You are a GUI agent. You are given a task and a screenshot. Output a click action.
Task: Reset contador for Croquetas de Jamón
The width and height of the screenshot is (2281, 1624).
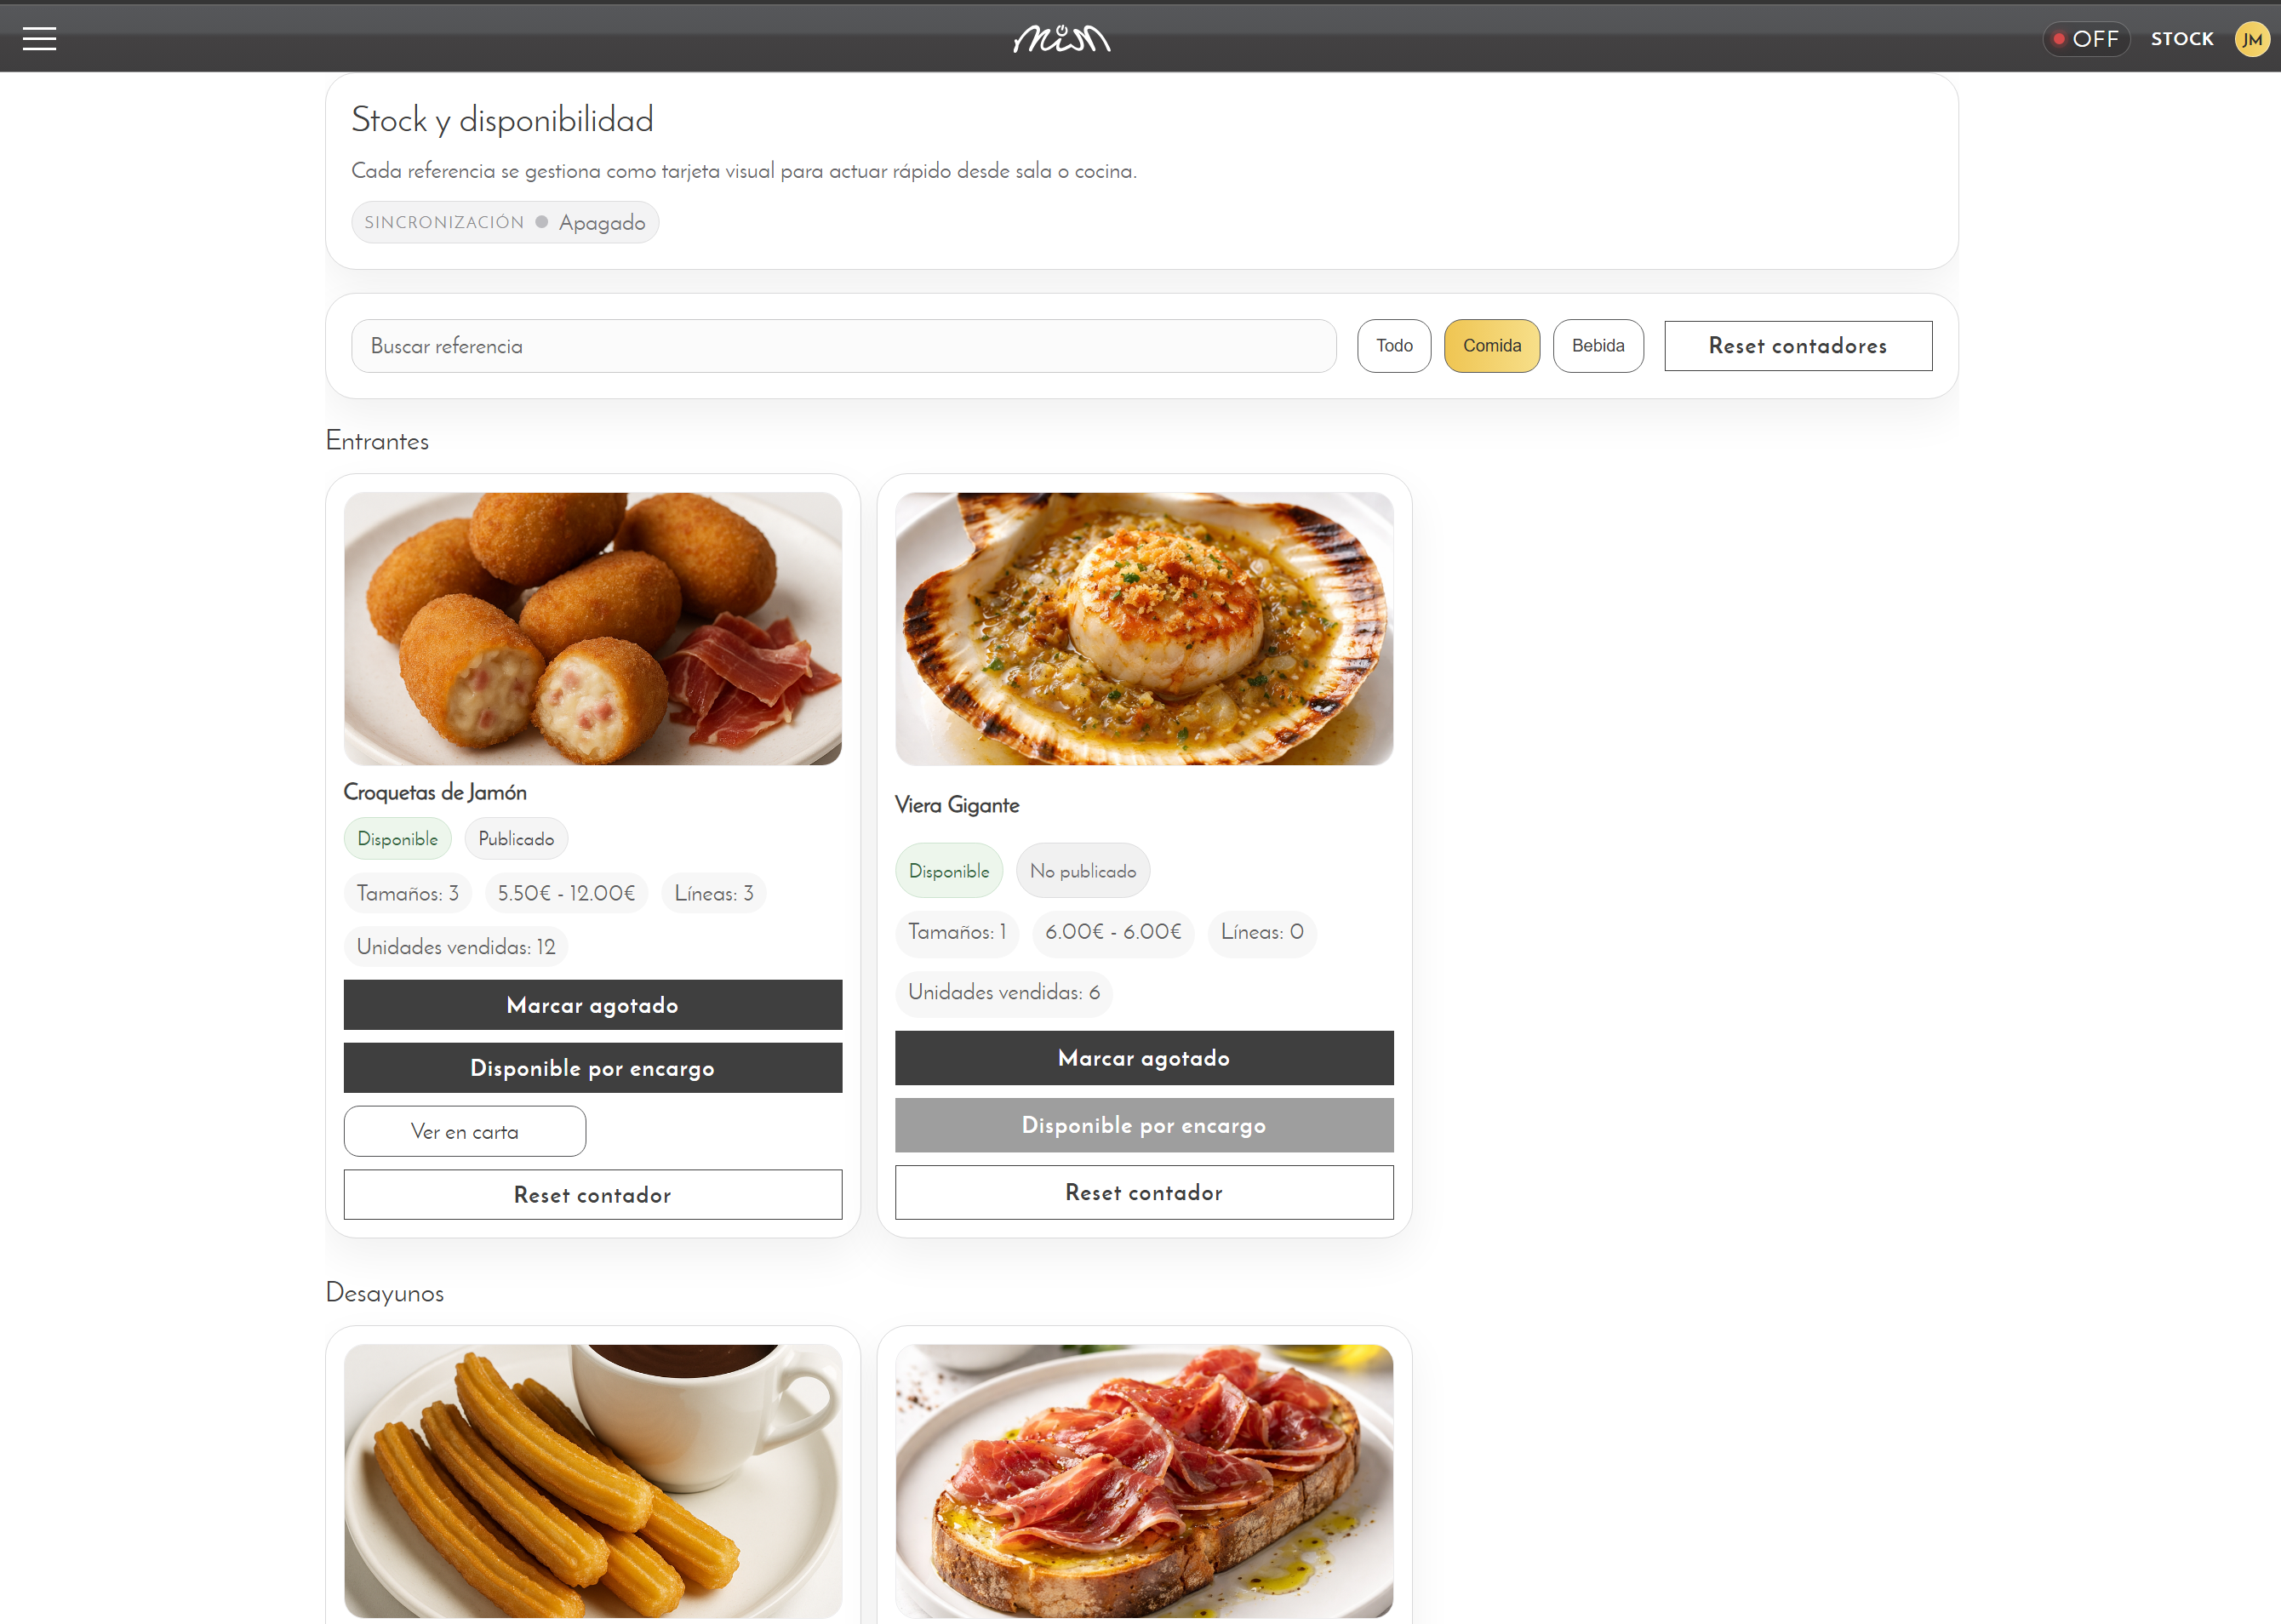593,1195
